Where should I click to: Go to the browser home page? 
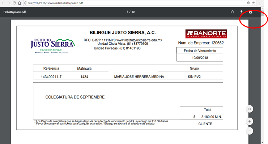[20, 3]
